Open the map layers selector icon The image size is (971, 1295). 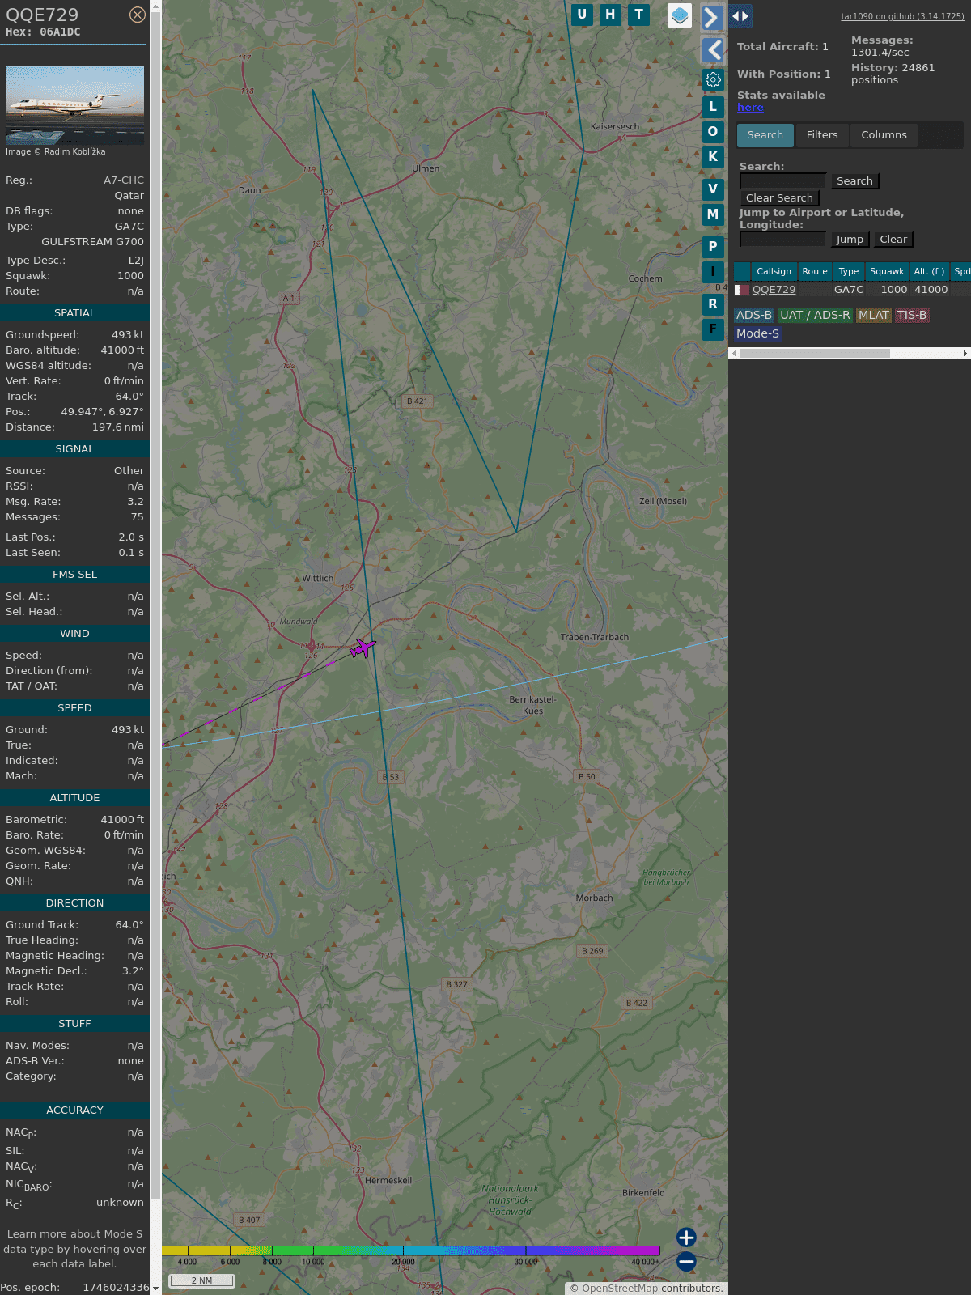point(680,15)
